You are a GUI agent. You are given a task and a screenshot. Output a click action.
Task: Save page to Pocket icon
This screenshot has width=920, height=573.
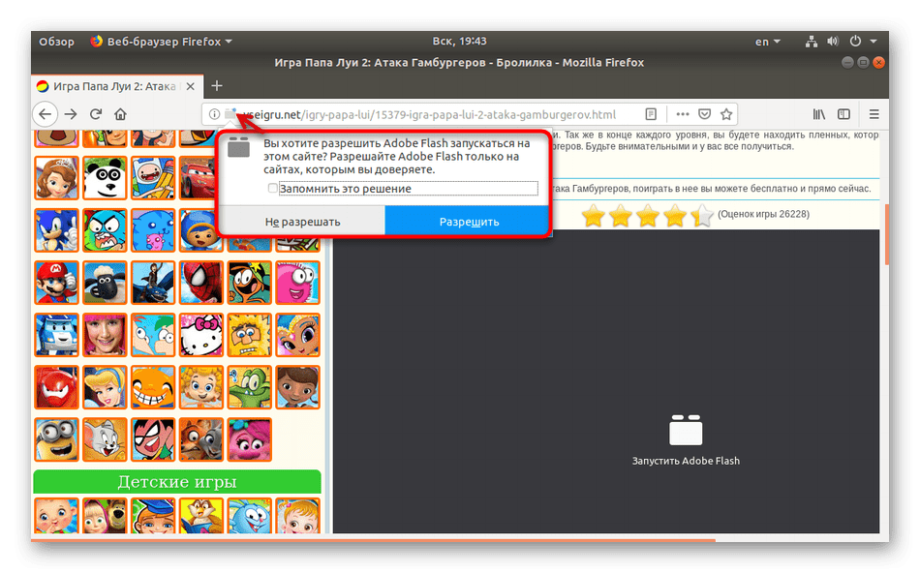[705, 113]
